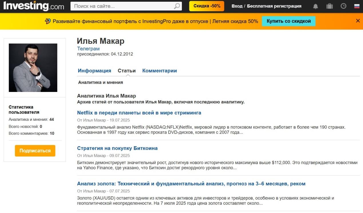Click the clock icon in header
The height and width of the screenshot is (213, 363).
tap(344, 6)
